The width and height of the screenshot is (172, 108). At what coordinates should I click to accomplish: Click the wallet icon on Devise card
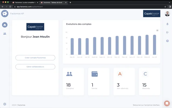pos(95,74)
